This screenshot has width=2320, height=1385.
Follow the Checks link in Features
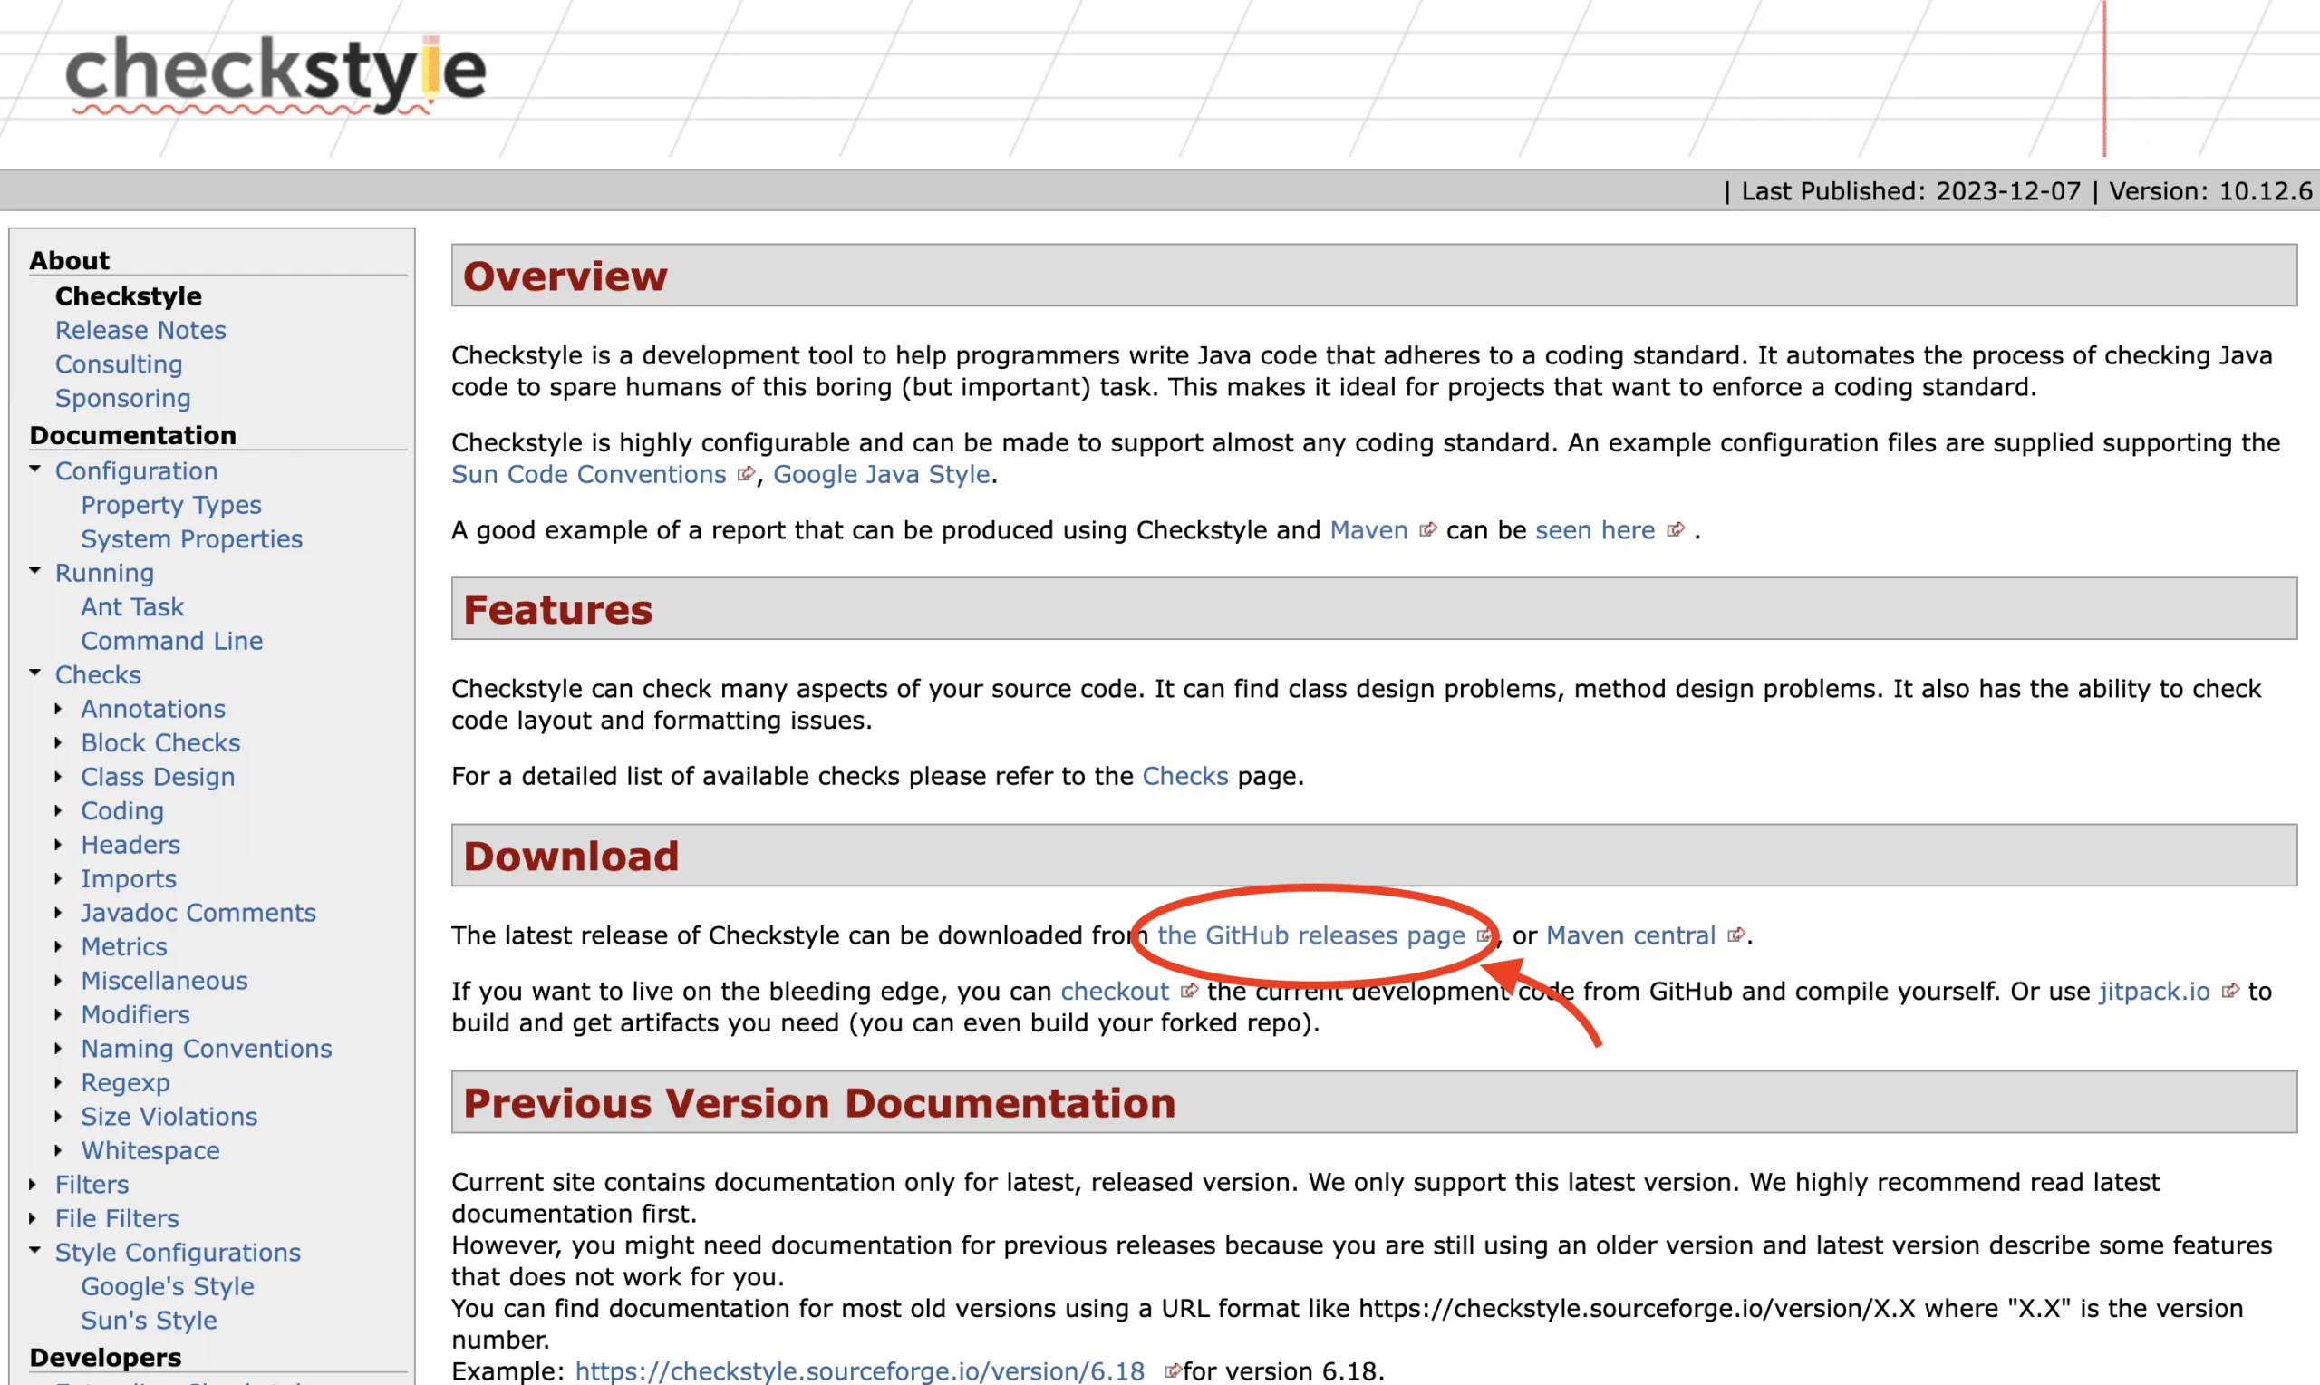(x=1184, y=777)
